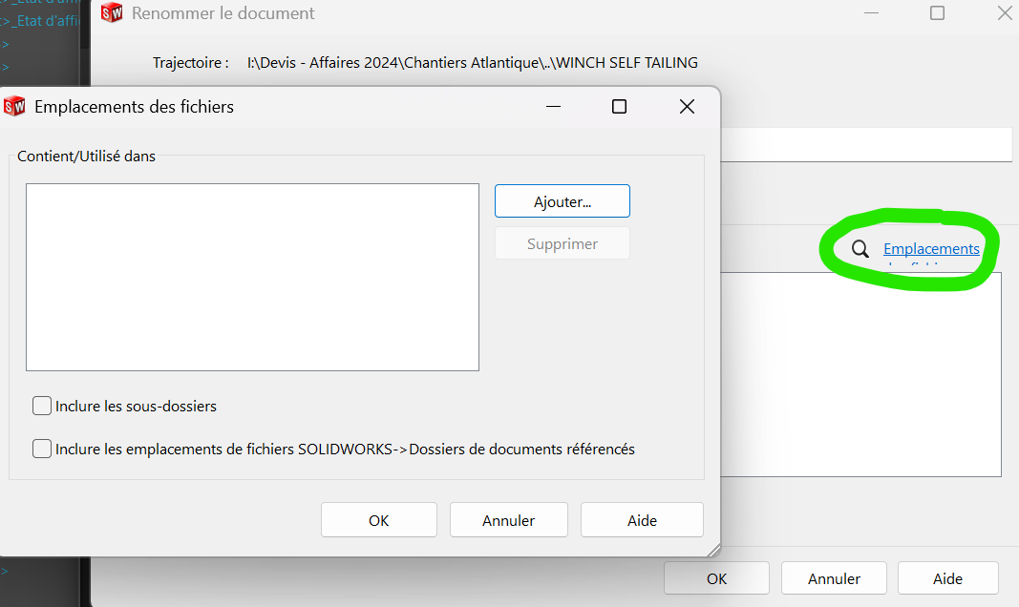Open the Emplacements des fichiers link
This screenshot has width=1019, height=607.
coord(931,249)
